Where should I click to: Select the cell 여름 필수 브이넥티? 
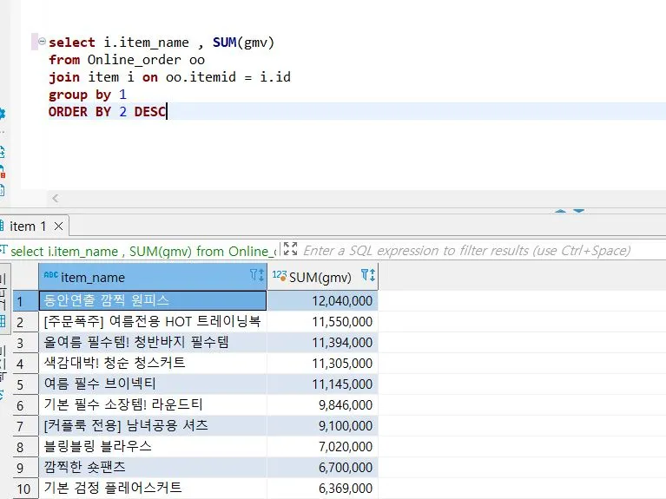tap(153, 384)
